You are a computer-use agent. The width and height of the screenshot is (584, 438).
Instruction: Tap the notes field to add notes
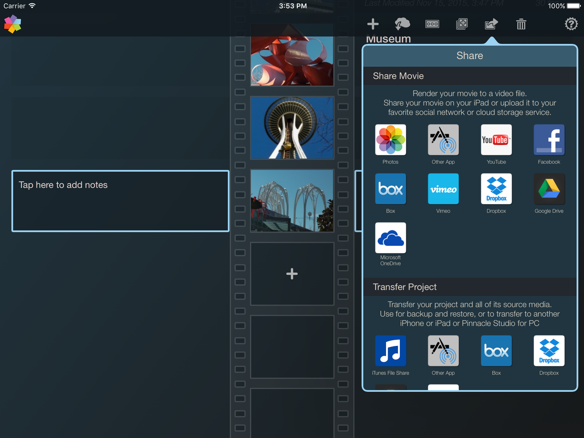120,201
